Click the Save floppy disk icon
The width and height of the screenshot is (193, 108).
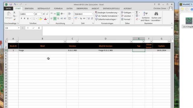11,4
